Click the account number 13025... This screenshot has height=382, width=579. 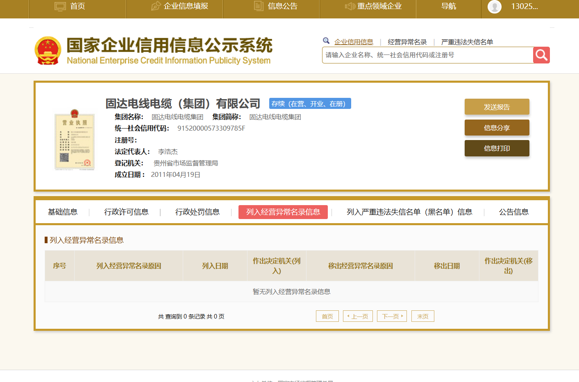tap(525, 6)
